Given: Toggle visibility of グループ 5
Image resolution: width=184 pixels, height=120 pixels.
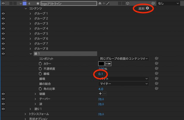Looking at the screenshot, I should pyautogui.click(x=3, y=34).
